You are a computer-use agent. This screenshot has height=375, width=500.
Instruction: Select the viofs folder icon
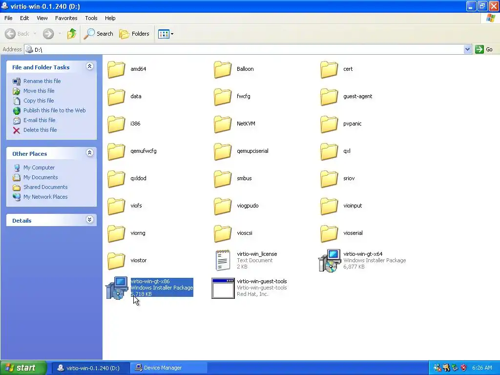[x=116, y=206]
